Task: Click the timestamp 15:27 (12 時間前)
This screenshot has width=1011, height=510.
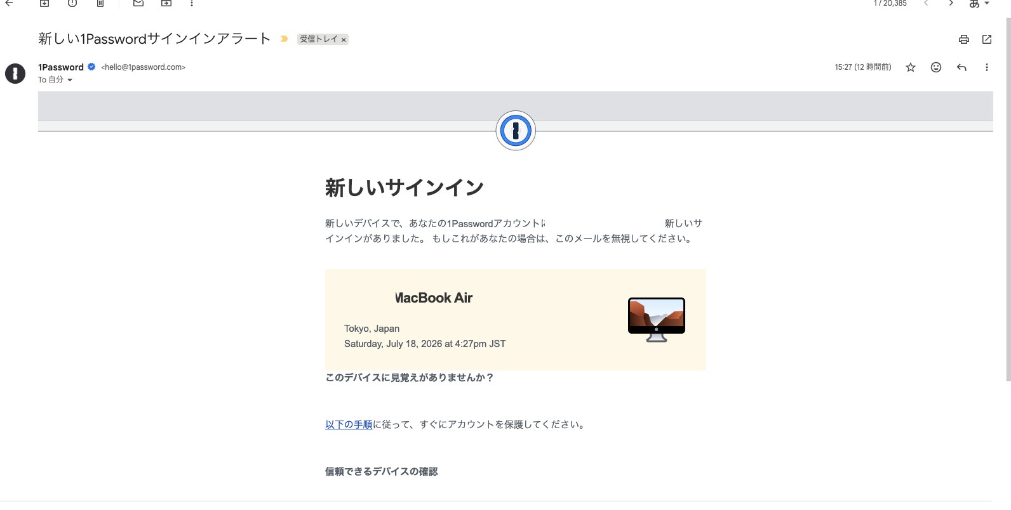Action: tap(863, 67)
